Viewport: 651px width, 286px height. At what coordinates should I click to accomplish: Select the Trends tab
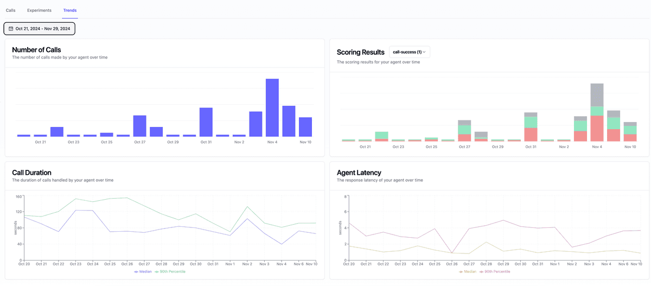point(69,10)
